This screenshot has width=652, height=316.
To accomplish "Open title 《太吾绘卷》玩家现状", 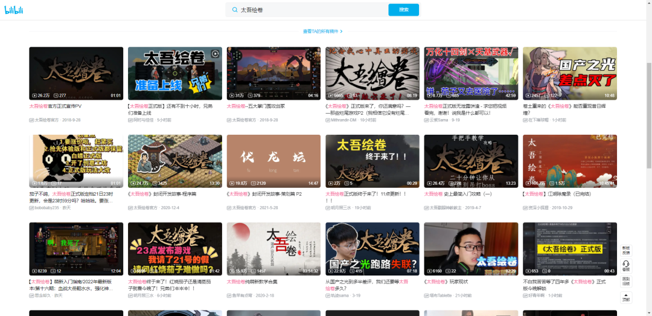I will pyautogui.click(x=447, y=282).
